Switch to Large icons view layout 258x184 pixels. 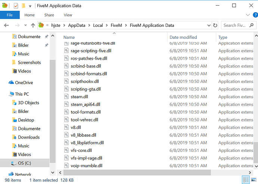click(x=254, y=180)
